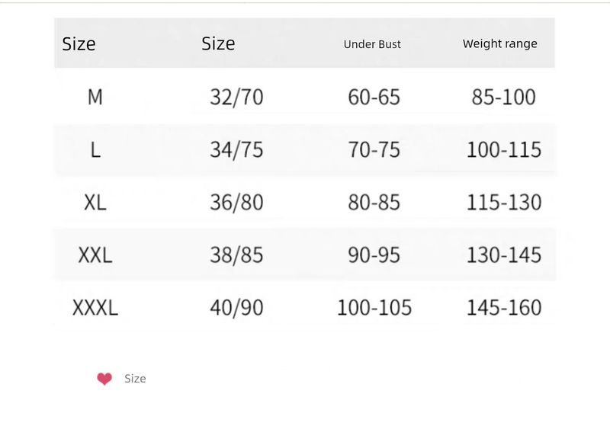Image resolution: width=610 pixels, height=429 pixels.
Task: Select the XXL size row label
Action: (95, 255)
